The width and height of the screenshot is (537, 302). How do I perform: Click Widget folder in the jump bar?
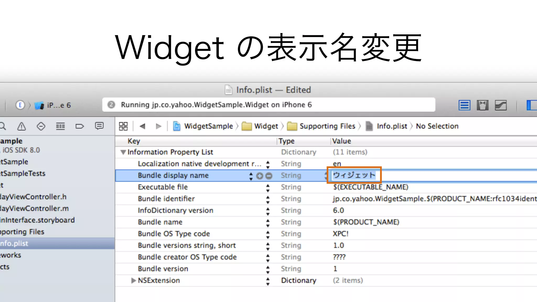pos(260,126)
